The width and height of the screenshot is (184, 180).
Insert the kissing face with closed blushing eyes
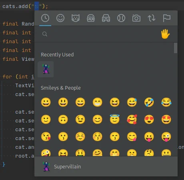click(98, 136)
